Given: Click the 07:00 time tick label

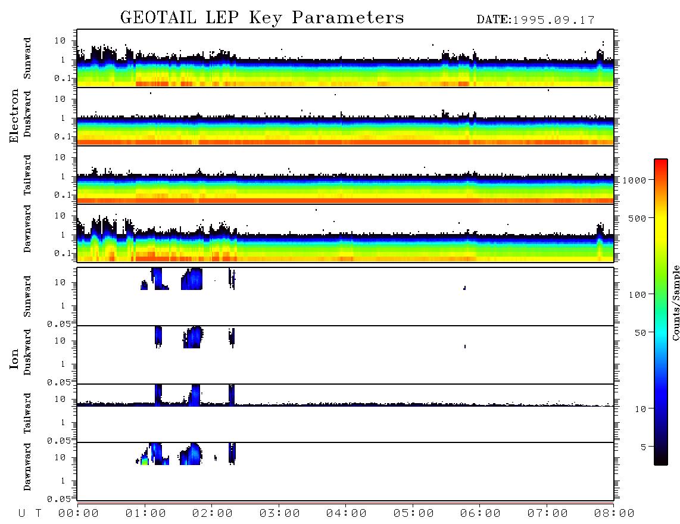Looking at the screenshot, I should click(548, 514).
